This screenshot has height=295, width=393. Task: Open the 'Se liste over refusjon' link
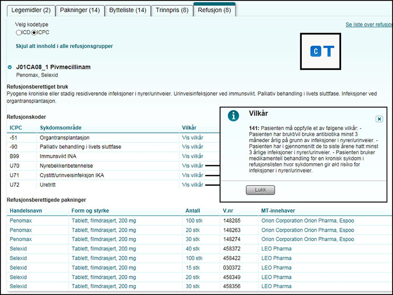pos(368,25)
